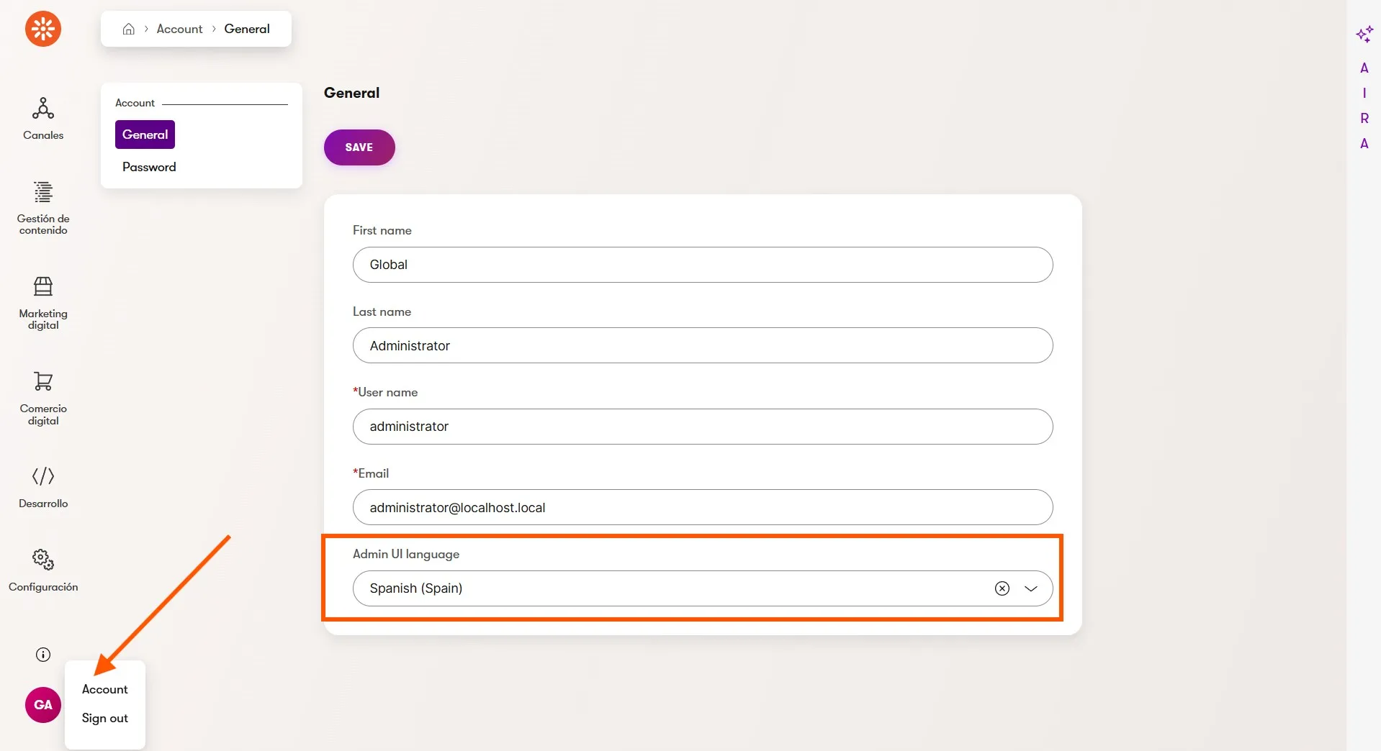Select the Password menu item
Viewport: 1381px width, 751px height.
pos(149,167)
